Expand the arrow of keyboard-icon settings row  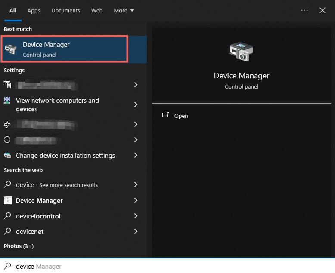click(136, 85)
